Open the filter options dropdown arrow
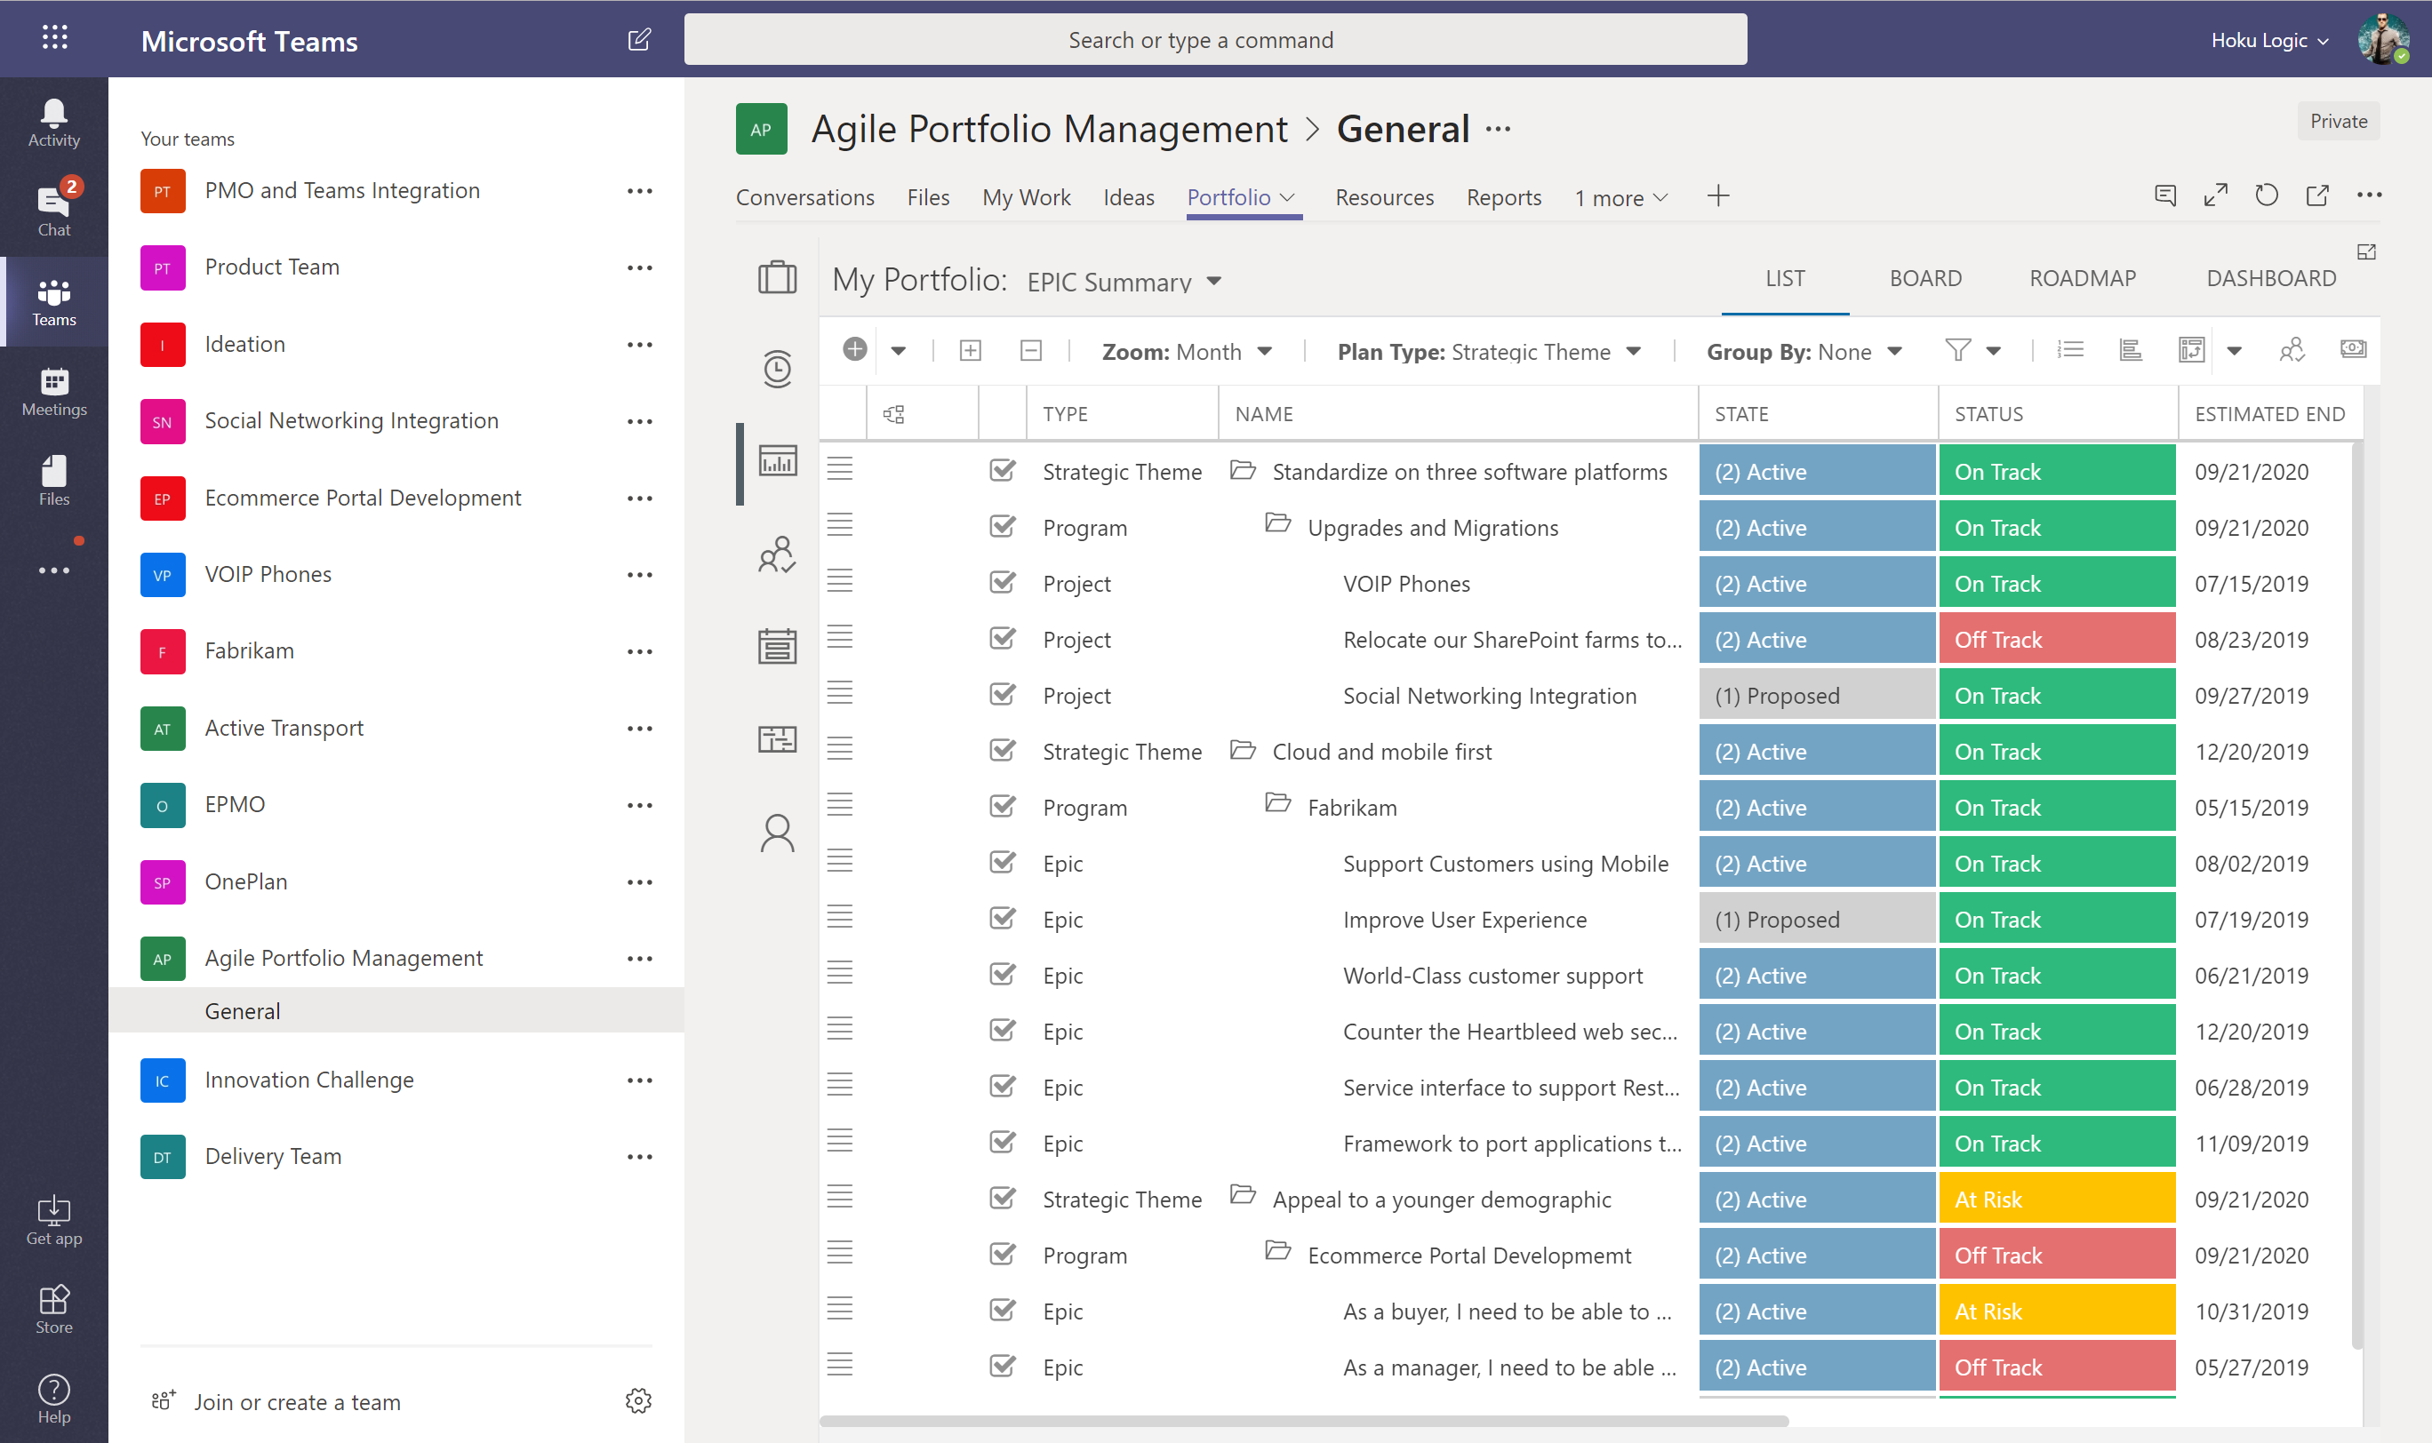The width and height of the screenshot is (2432, 1443). pos(1993,351)
